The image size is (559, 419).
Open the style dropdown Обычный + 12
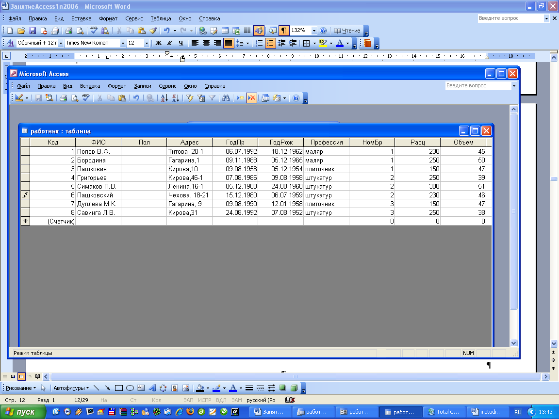pyautogui.click(x=61, y=43)
